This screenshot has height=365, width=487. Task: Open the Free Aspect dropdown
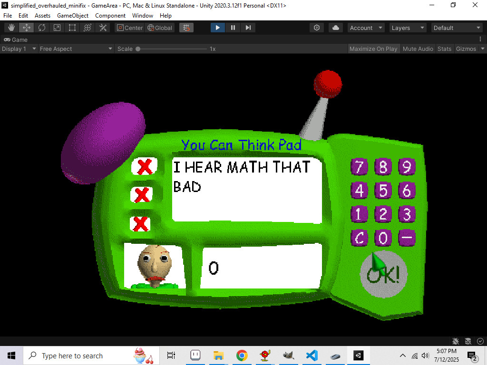point(76,49)
